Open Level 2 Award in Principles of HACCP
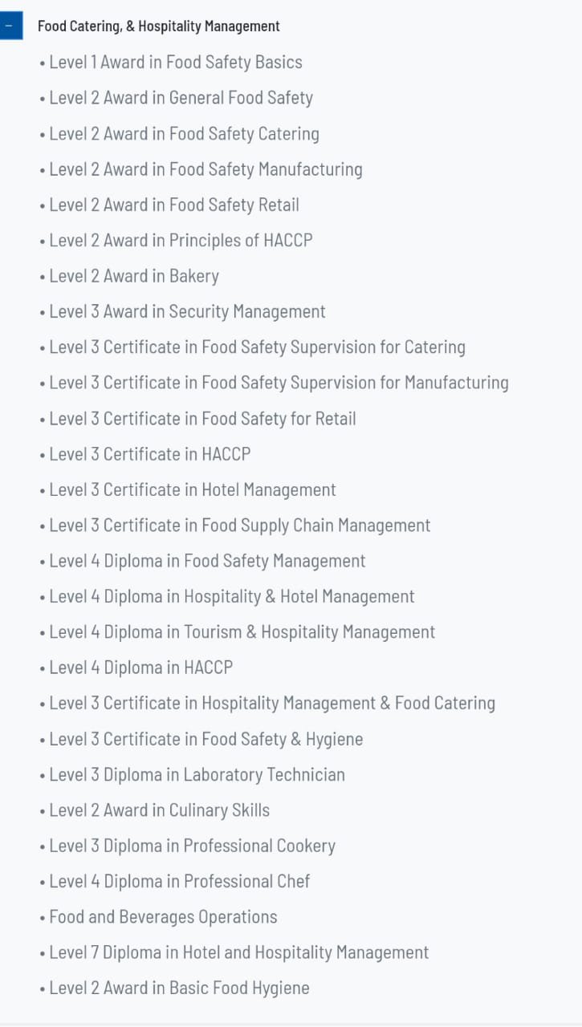The height and width of the screenshot is (1027, 582). 181,240
